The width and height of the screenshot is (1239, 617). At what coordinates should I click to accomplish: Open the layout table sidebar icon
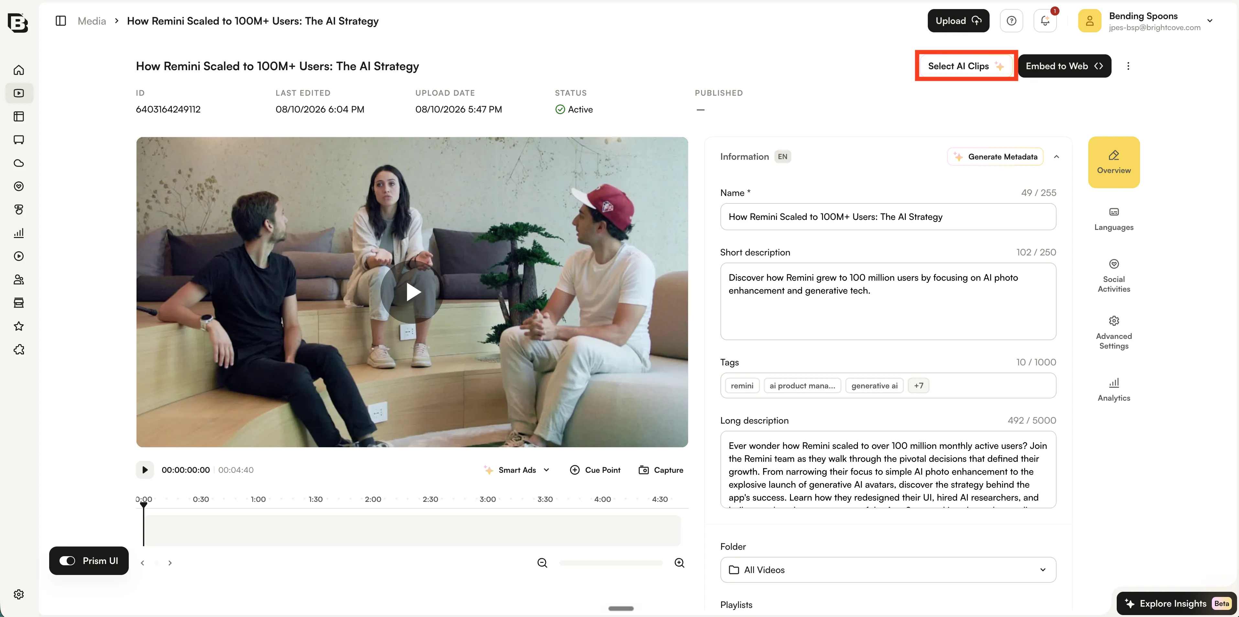19,116
